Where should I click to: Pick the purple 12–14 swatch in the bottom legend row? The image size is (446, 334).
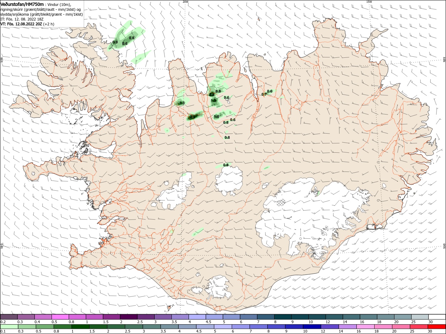coord(329,327)
